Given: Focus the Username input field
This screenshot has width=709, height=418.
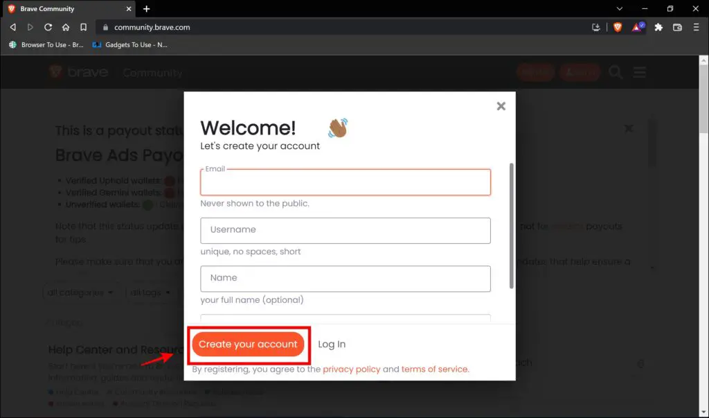Looking at the screenshot, I should tap(345, 231).
